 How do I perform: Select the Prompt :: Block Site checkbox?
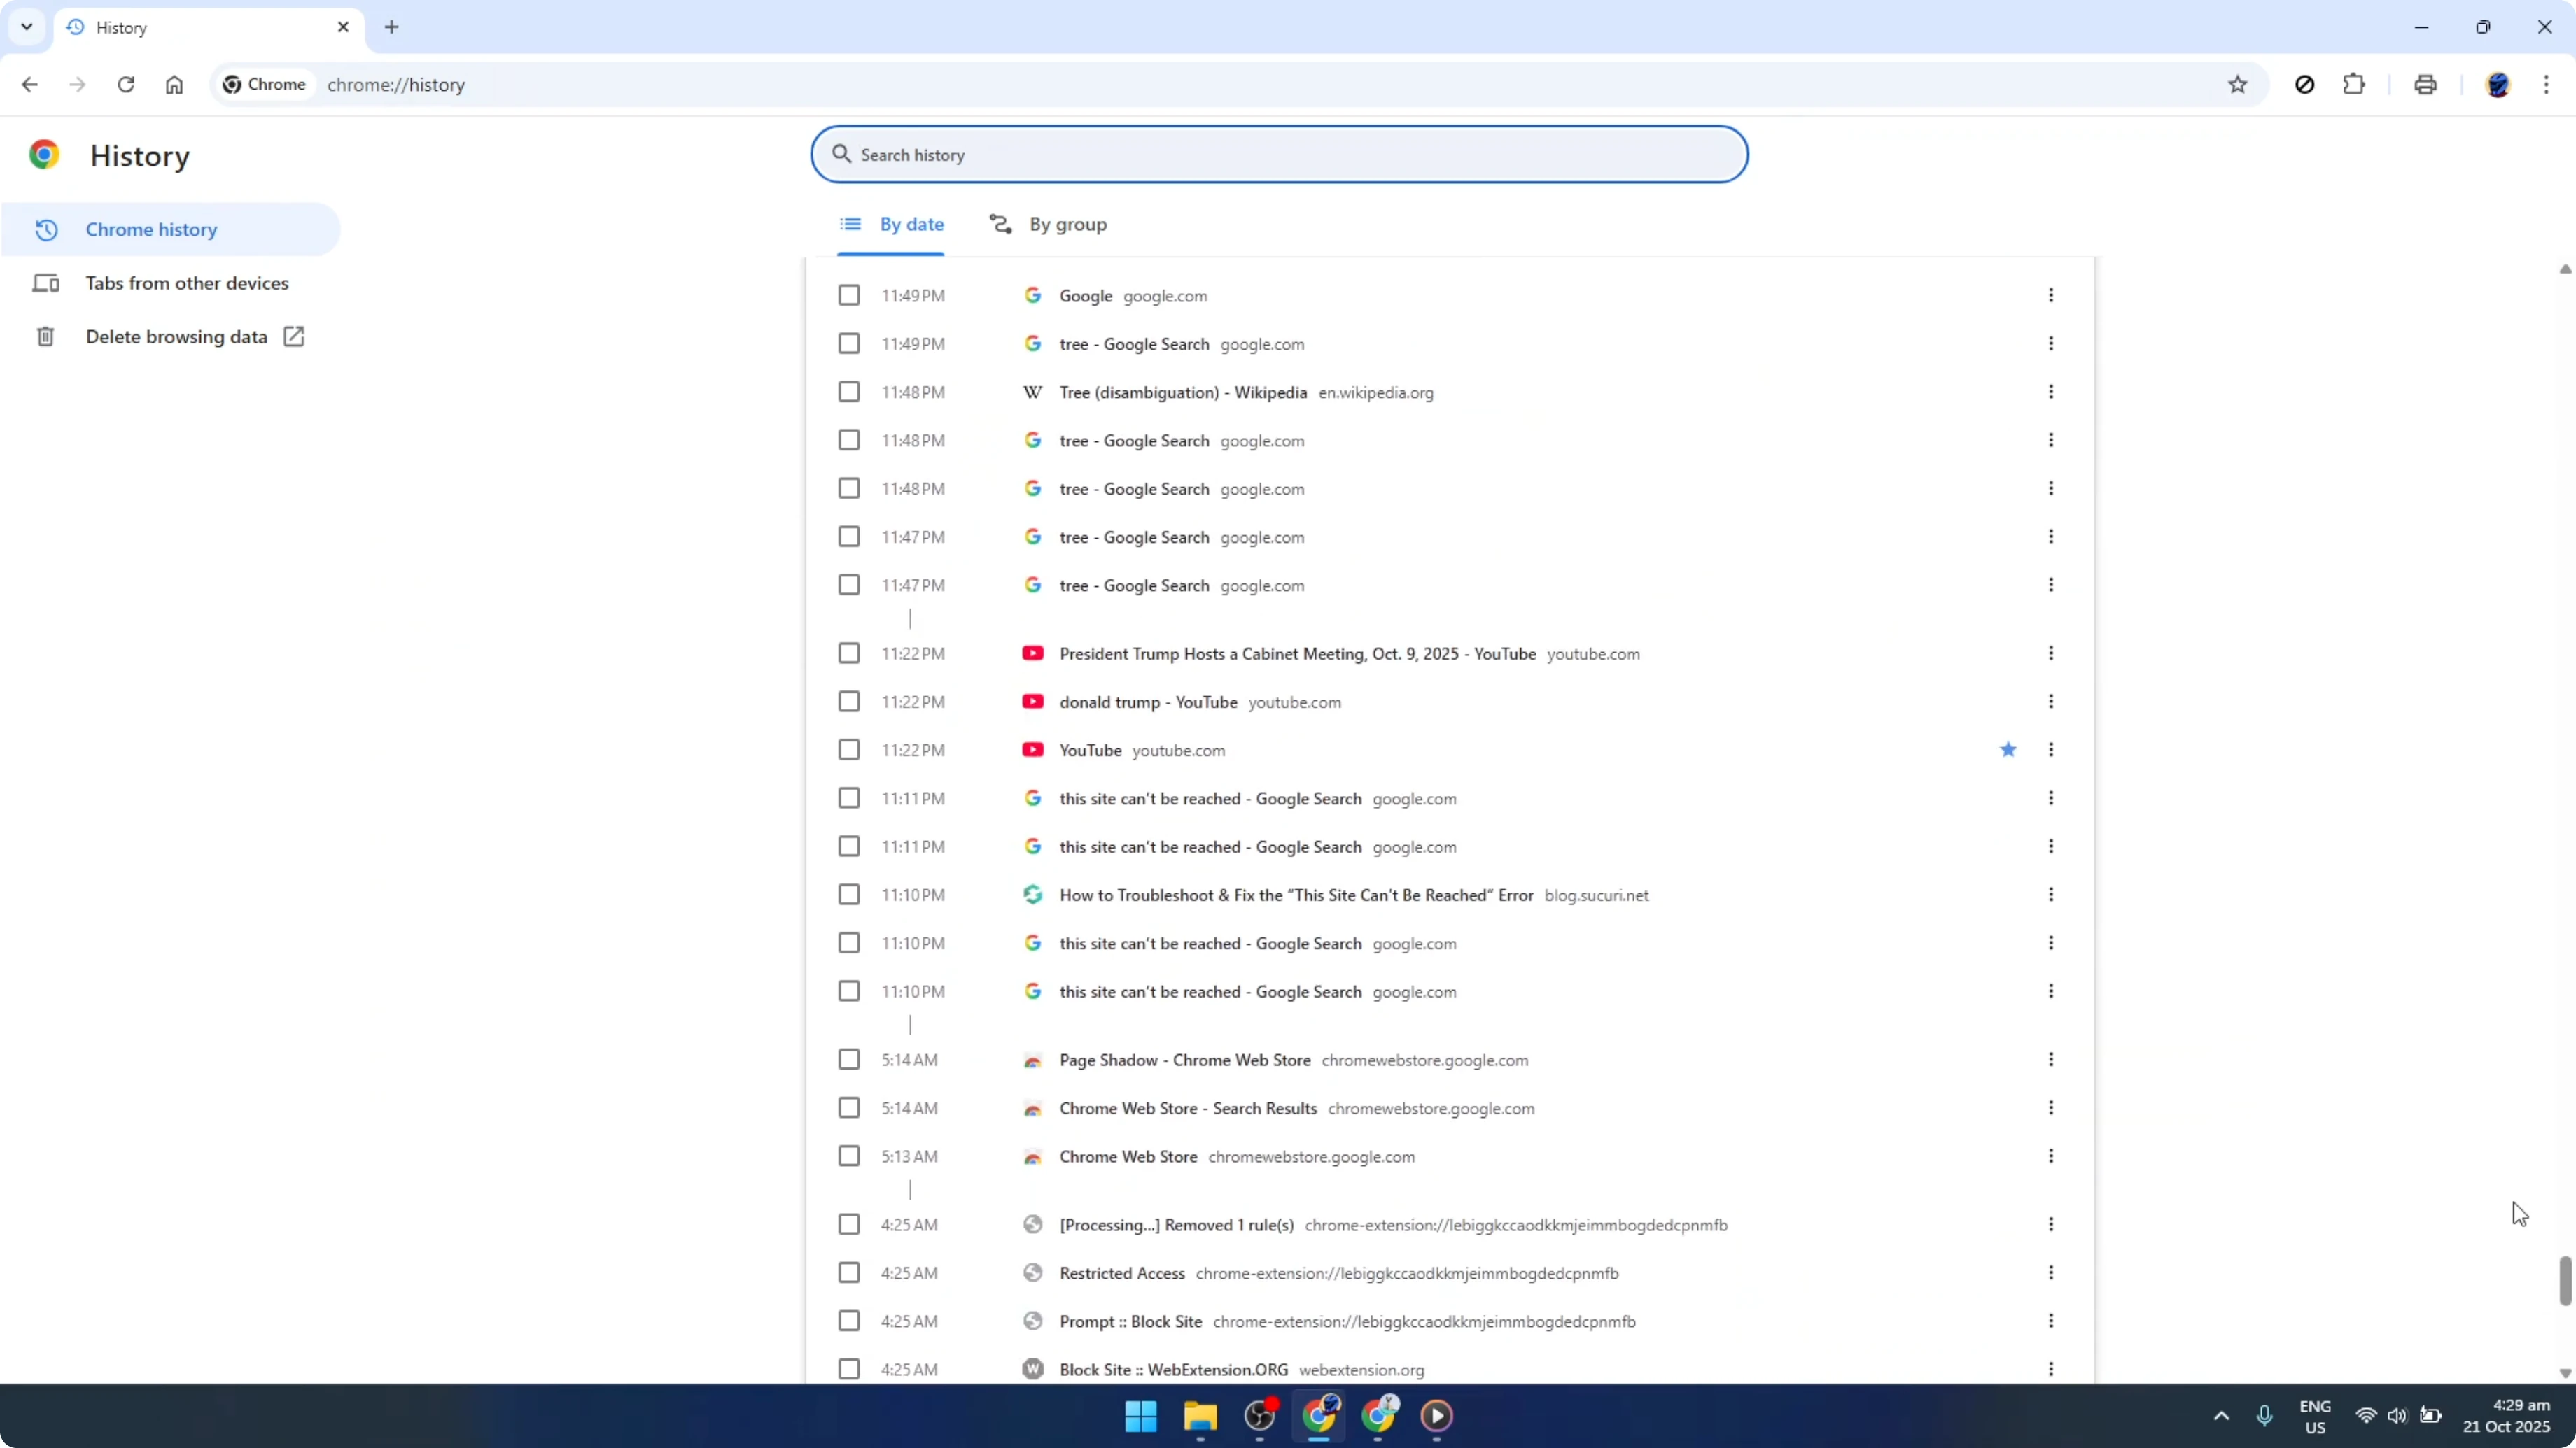[x=849, y=1321]
